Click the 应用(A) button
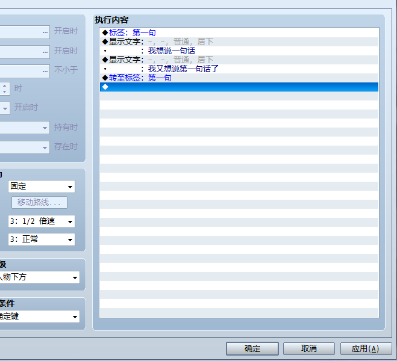The height and width of the screenshot is (361, 397). click(x=366, y=348)
